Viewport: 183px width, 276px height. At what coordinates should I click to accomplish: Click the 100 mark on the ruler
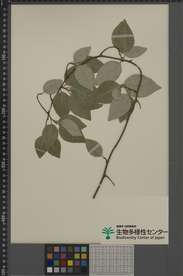click(4, 57)
